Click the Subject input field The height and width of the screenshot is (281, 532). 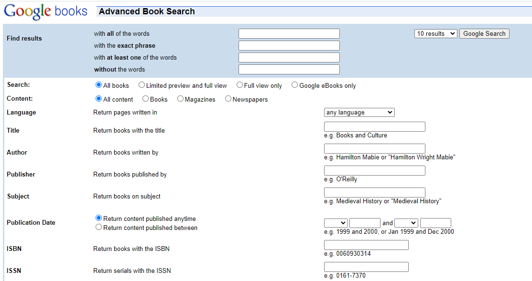tap(375, 193)
